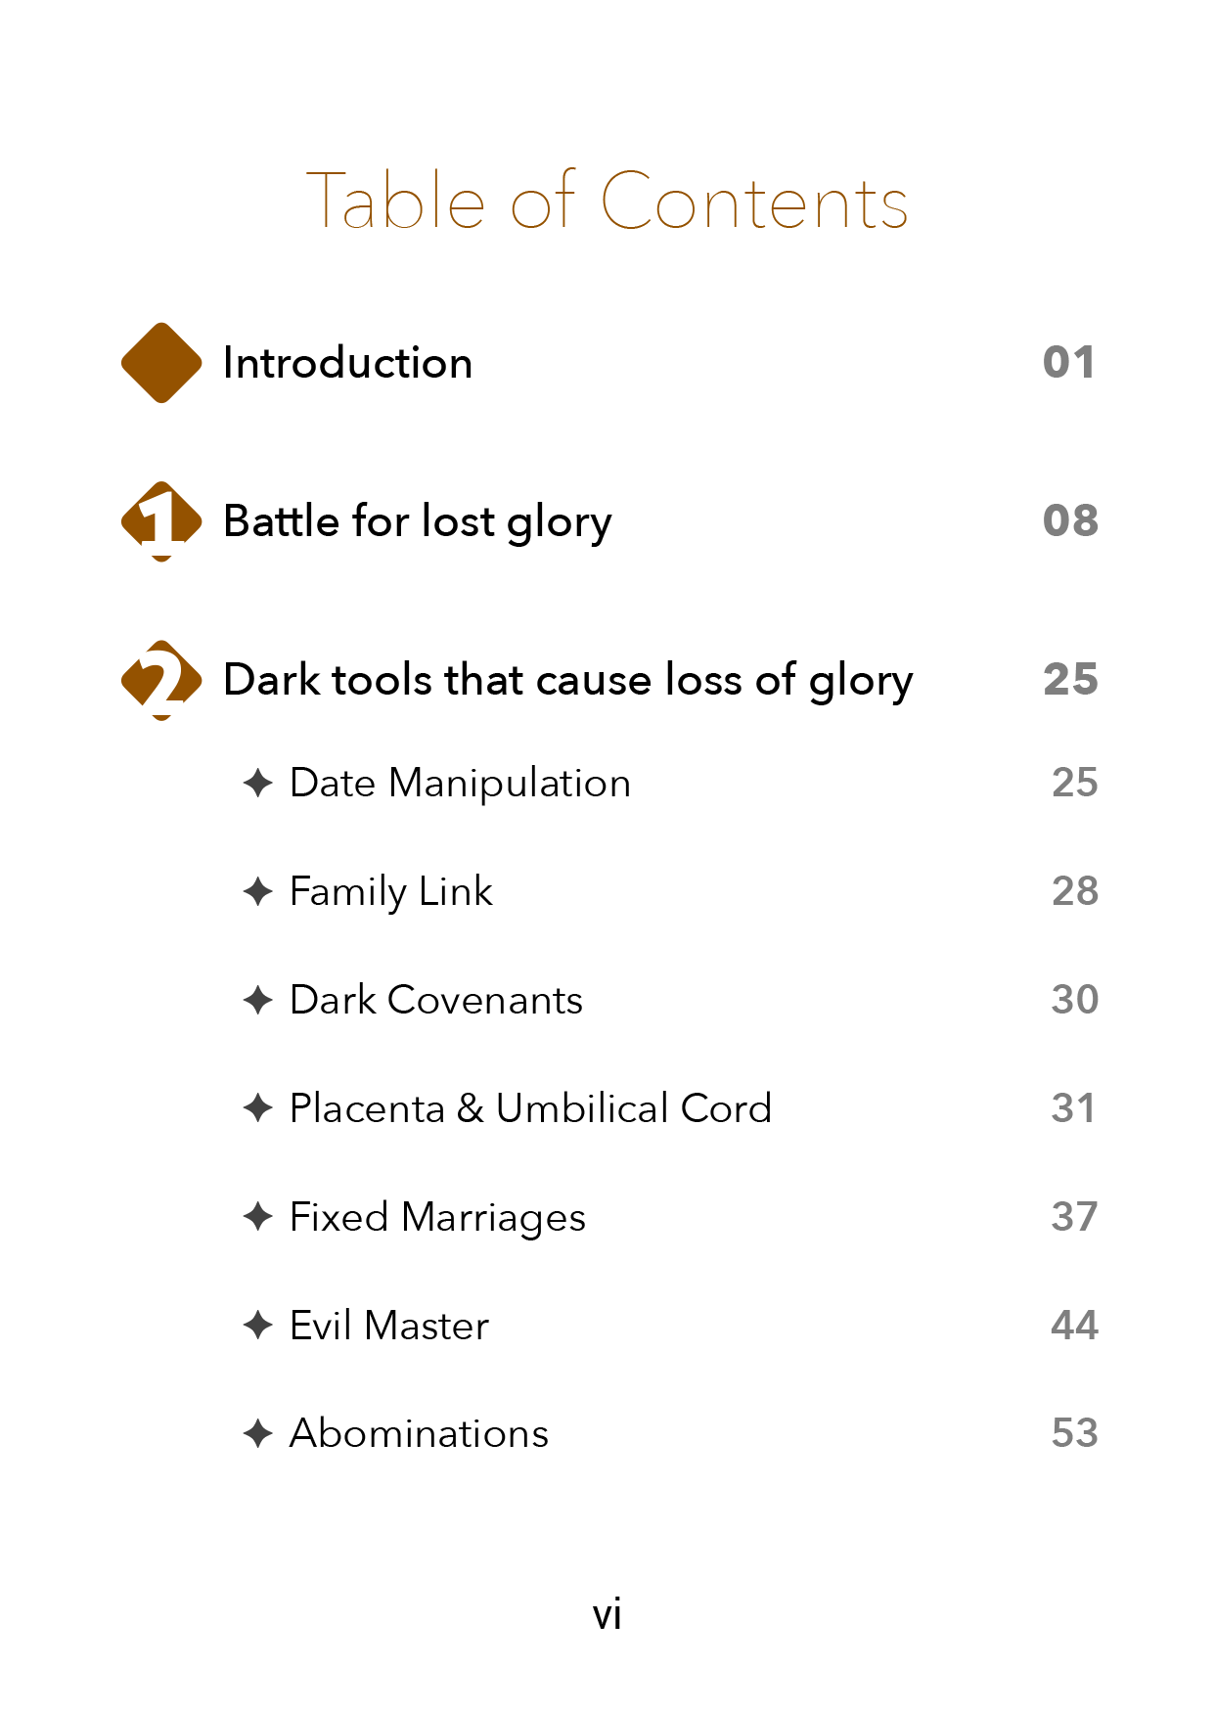Click the star bullet beside Evil Master

pos(258,1326)
